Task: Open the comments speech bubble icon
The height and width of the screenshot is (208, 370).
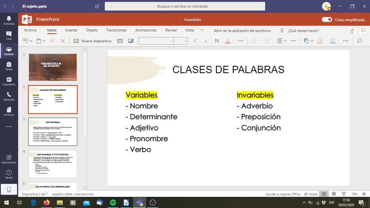Action: point(363,31)
